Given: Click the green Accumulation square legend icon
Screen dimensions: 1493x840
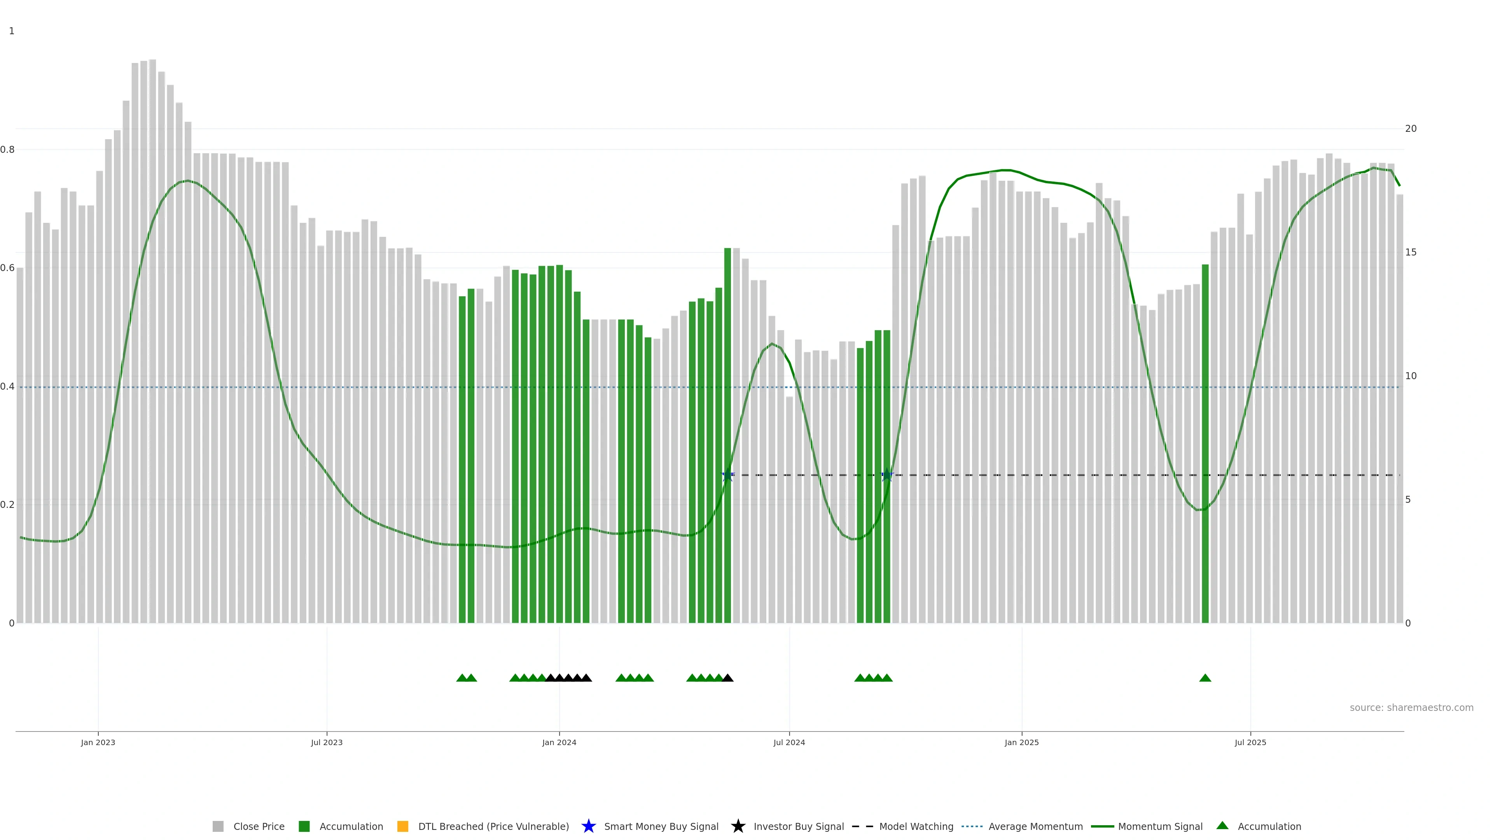Looking at the screenshot, I should [304, 826].
